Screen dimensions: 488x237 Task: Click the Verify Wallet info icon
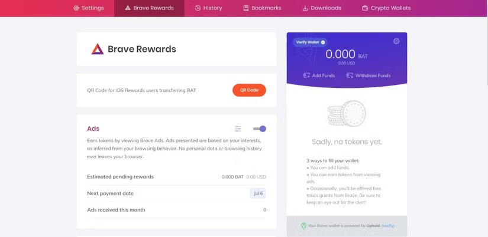point(323,42)
